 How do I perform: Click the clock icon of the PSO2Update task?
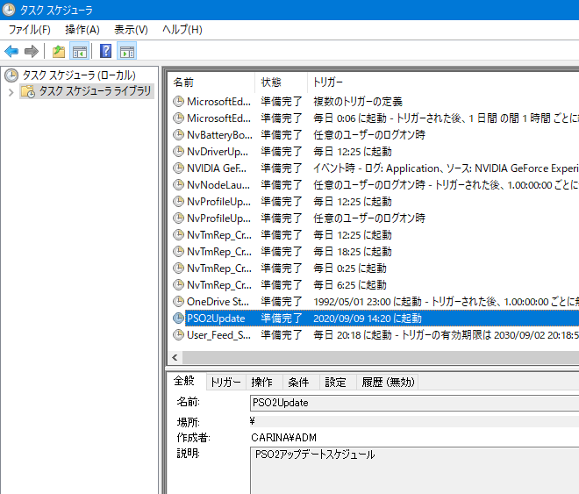(x=178, y=319)
